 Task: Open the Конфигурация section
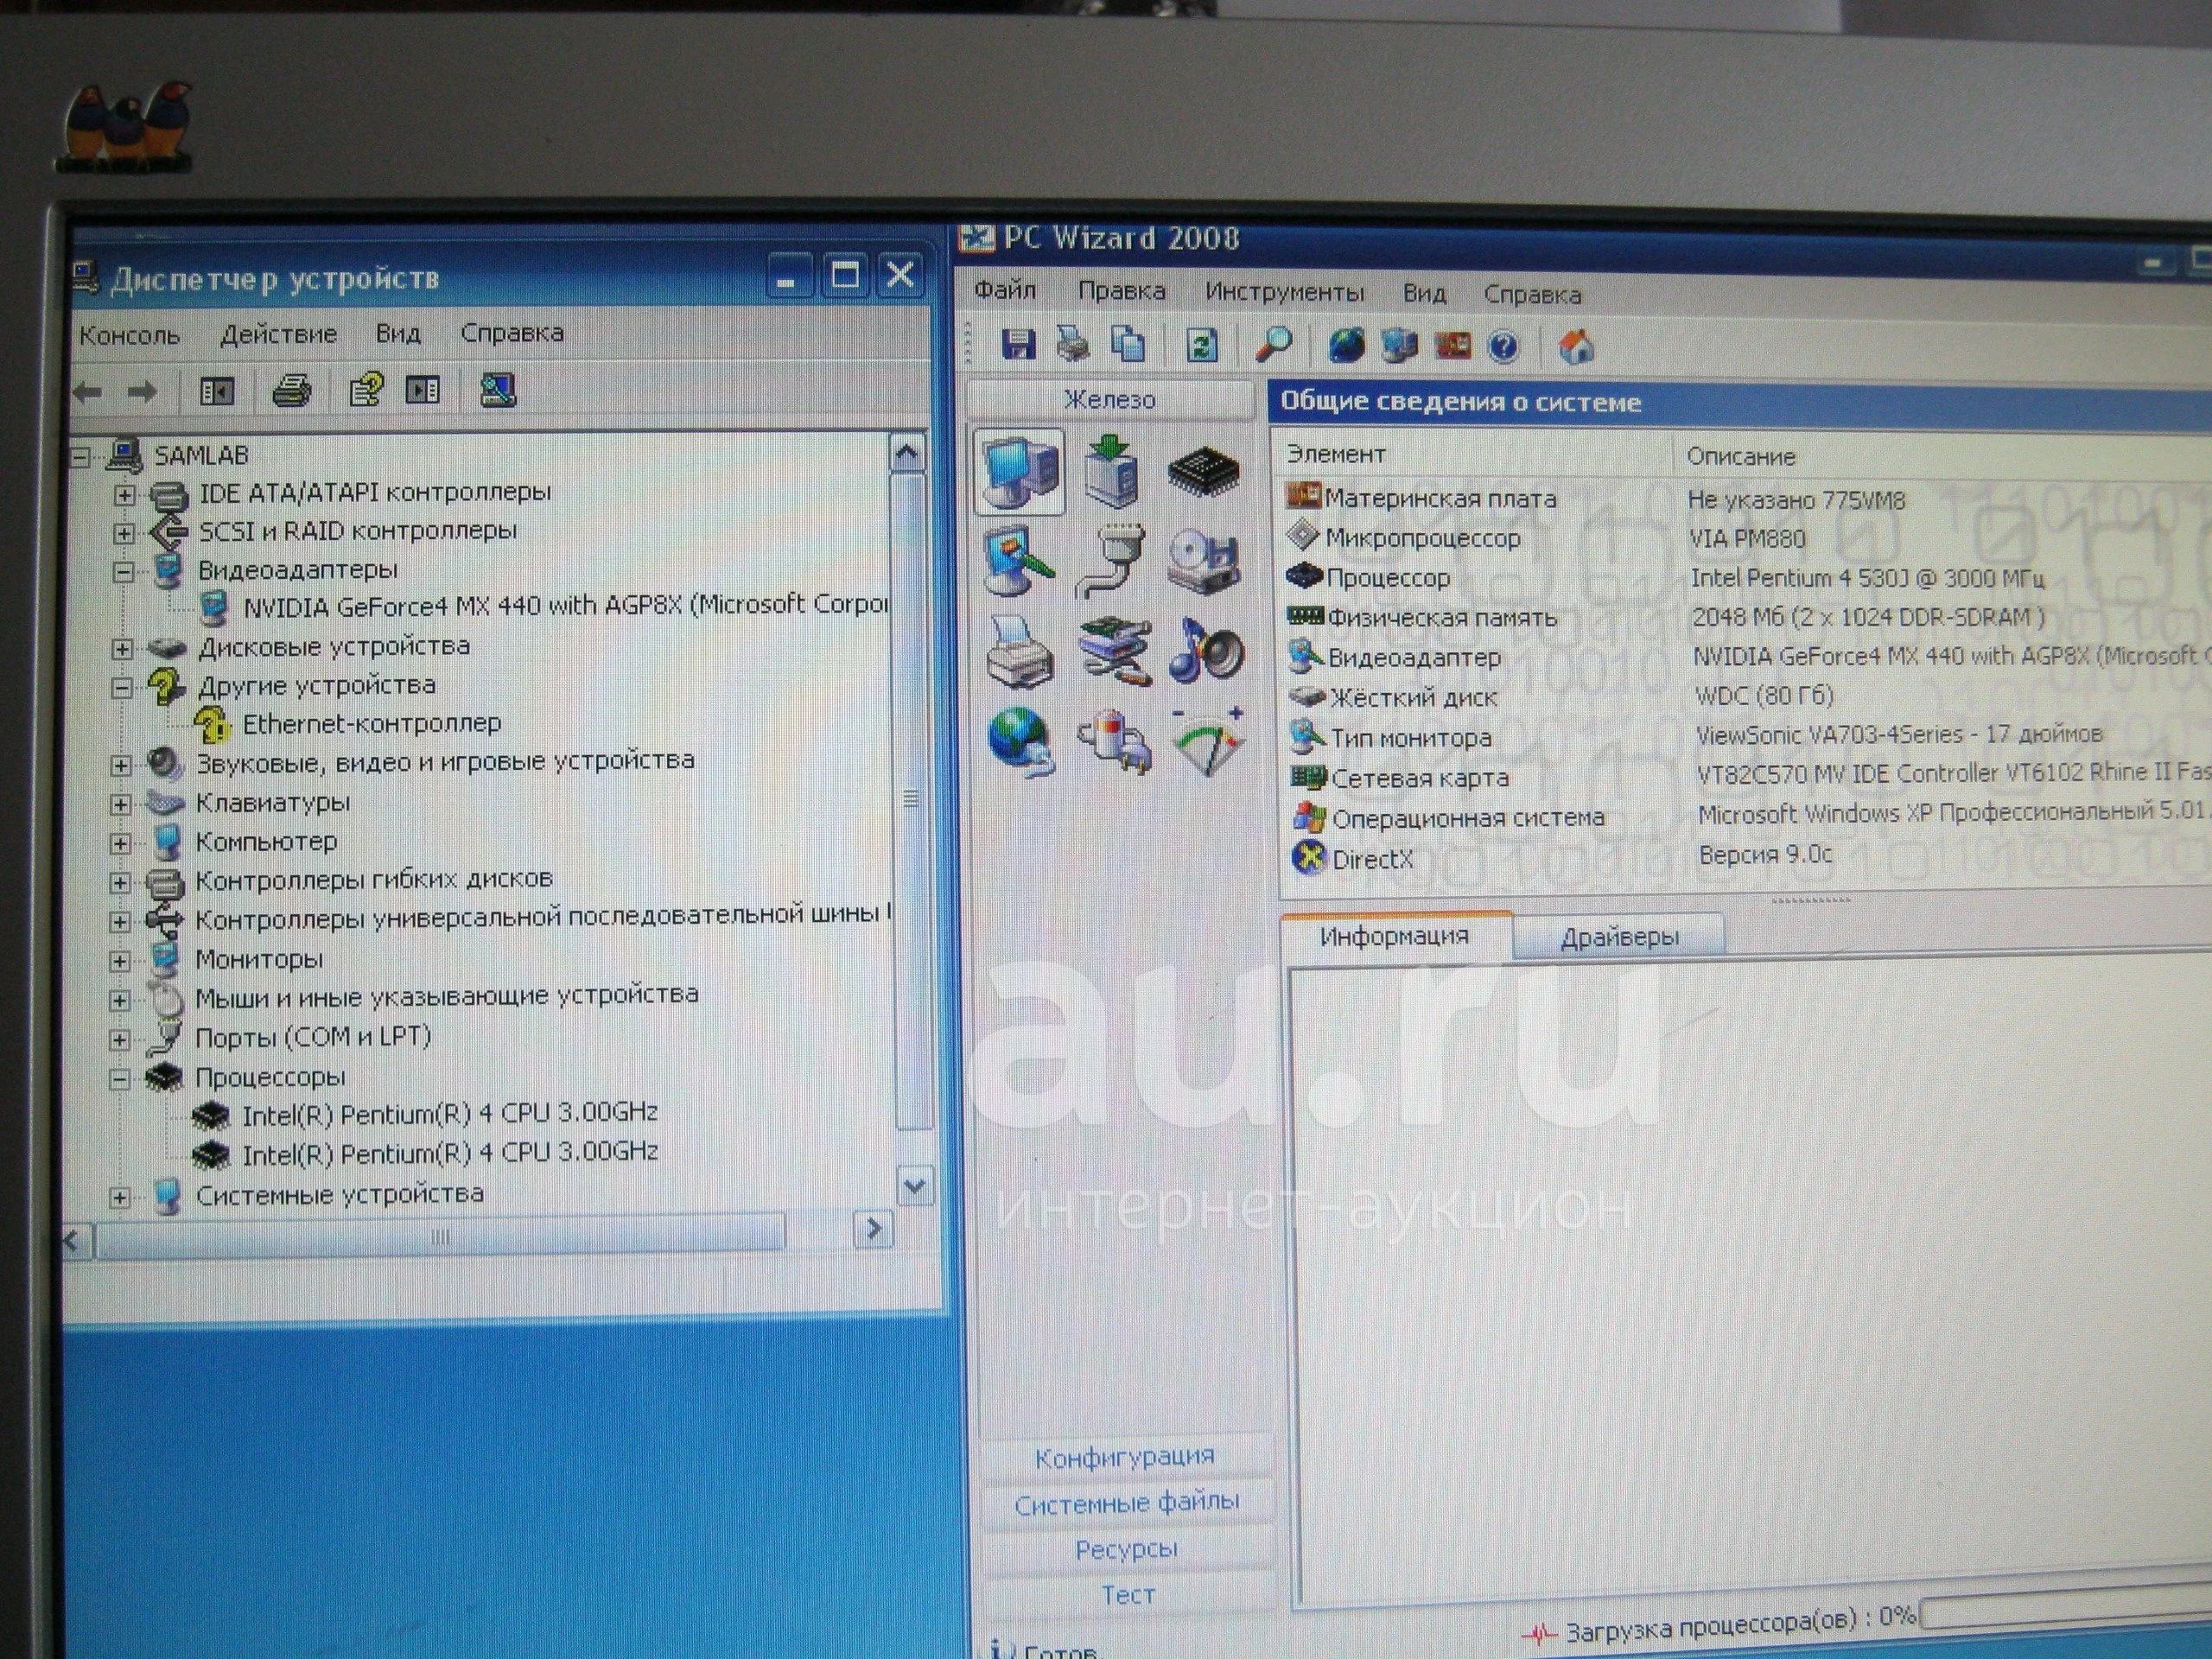pyautogui.click(x=1125, y=1457)
